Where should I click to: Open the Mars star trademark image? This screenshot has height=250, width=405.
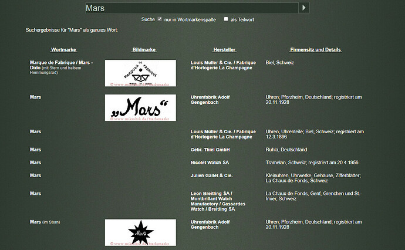(140, 233)
